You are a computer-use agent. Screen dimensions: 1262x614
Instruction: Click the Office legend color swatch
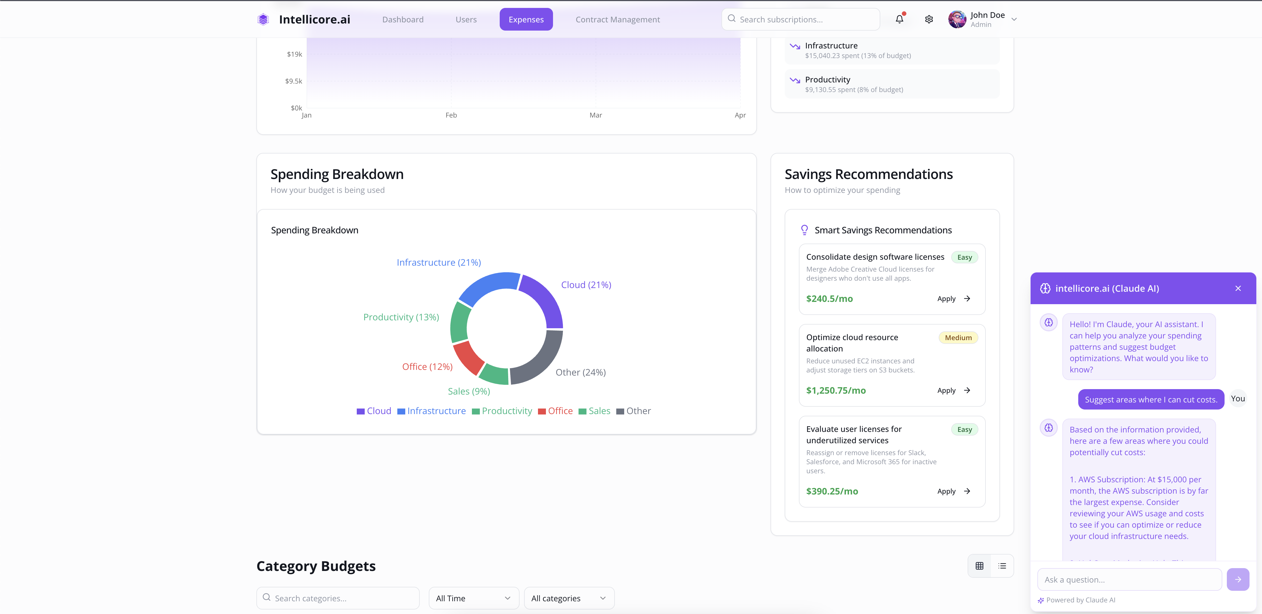(541, 412)
